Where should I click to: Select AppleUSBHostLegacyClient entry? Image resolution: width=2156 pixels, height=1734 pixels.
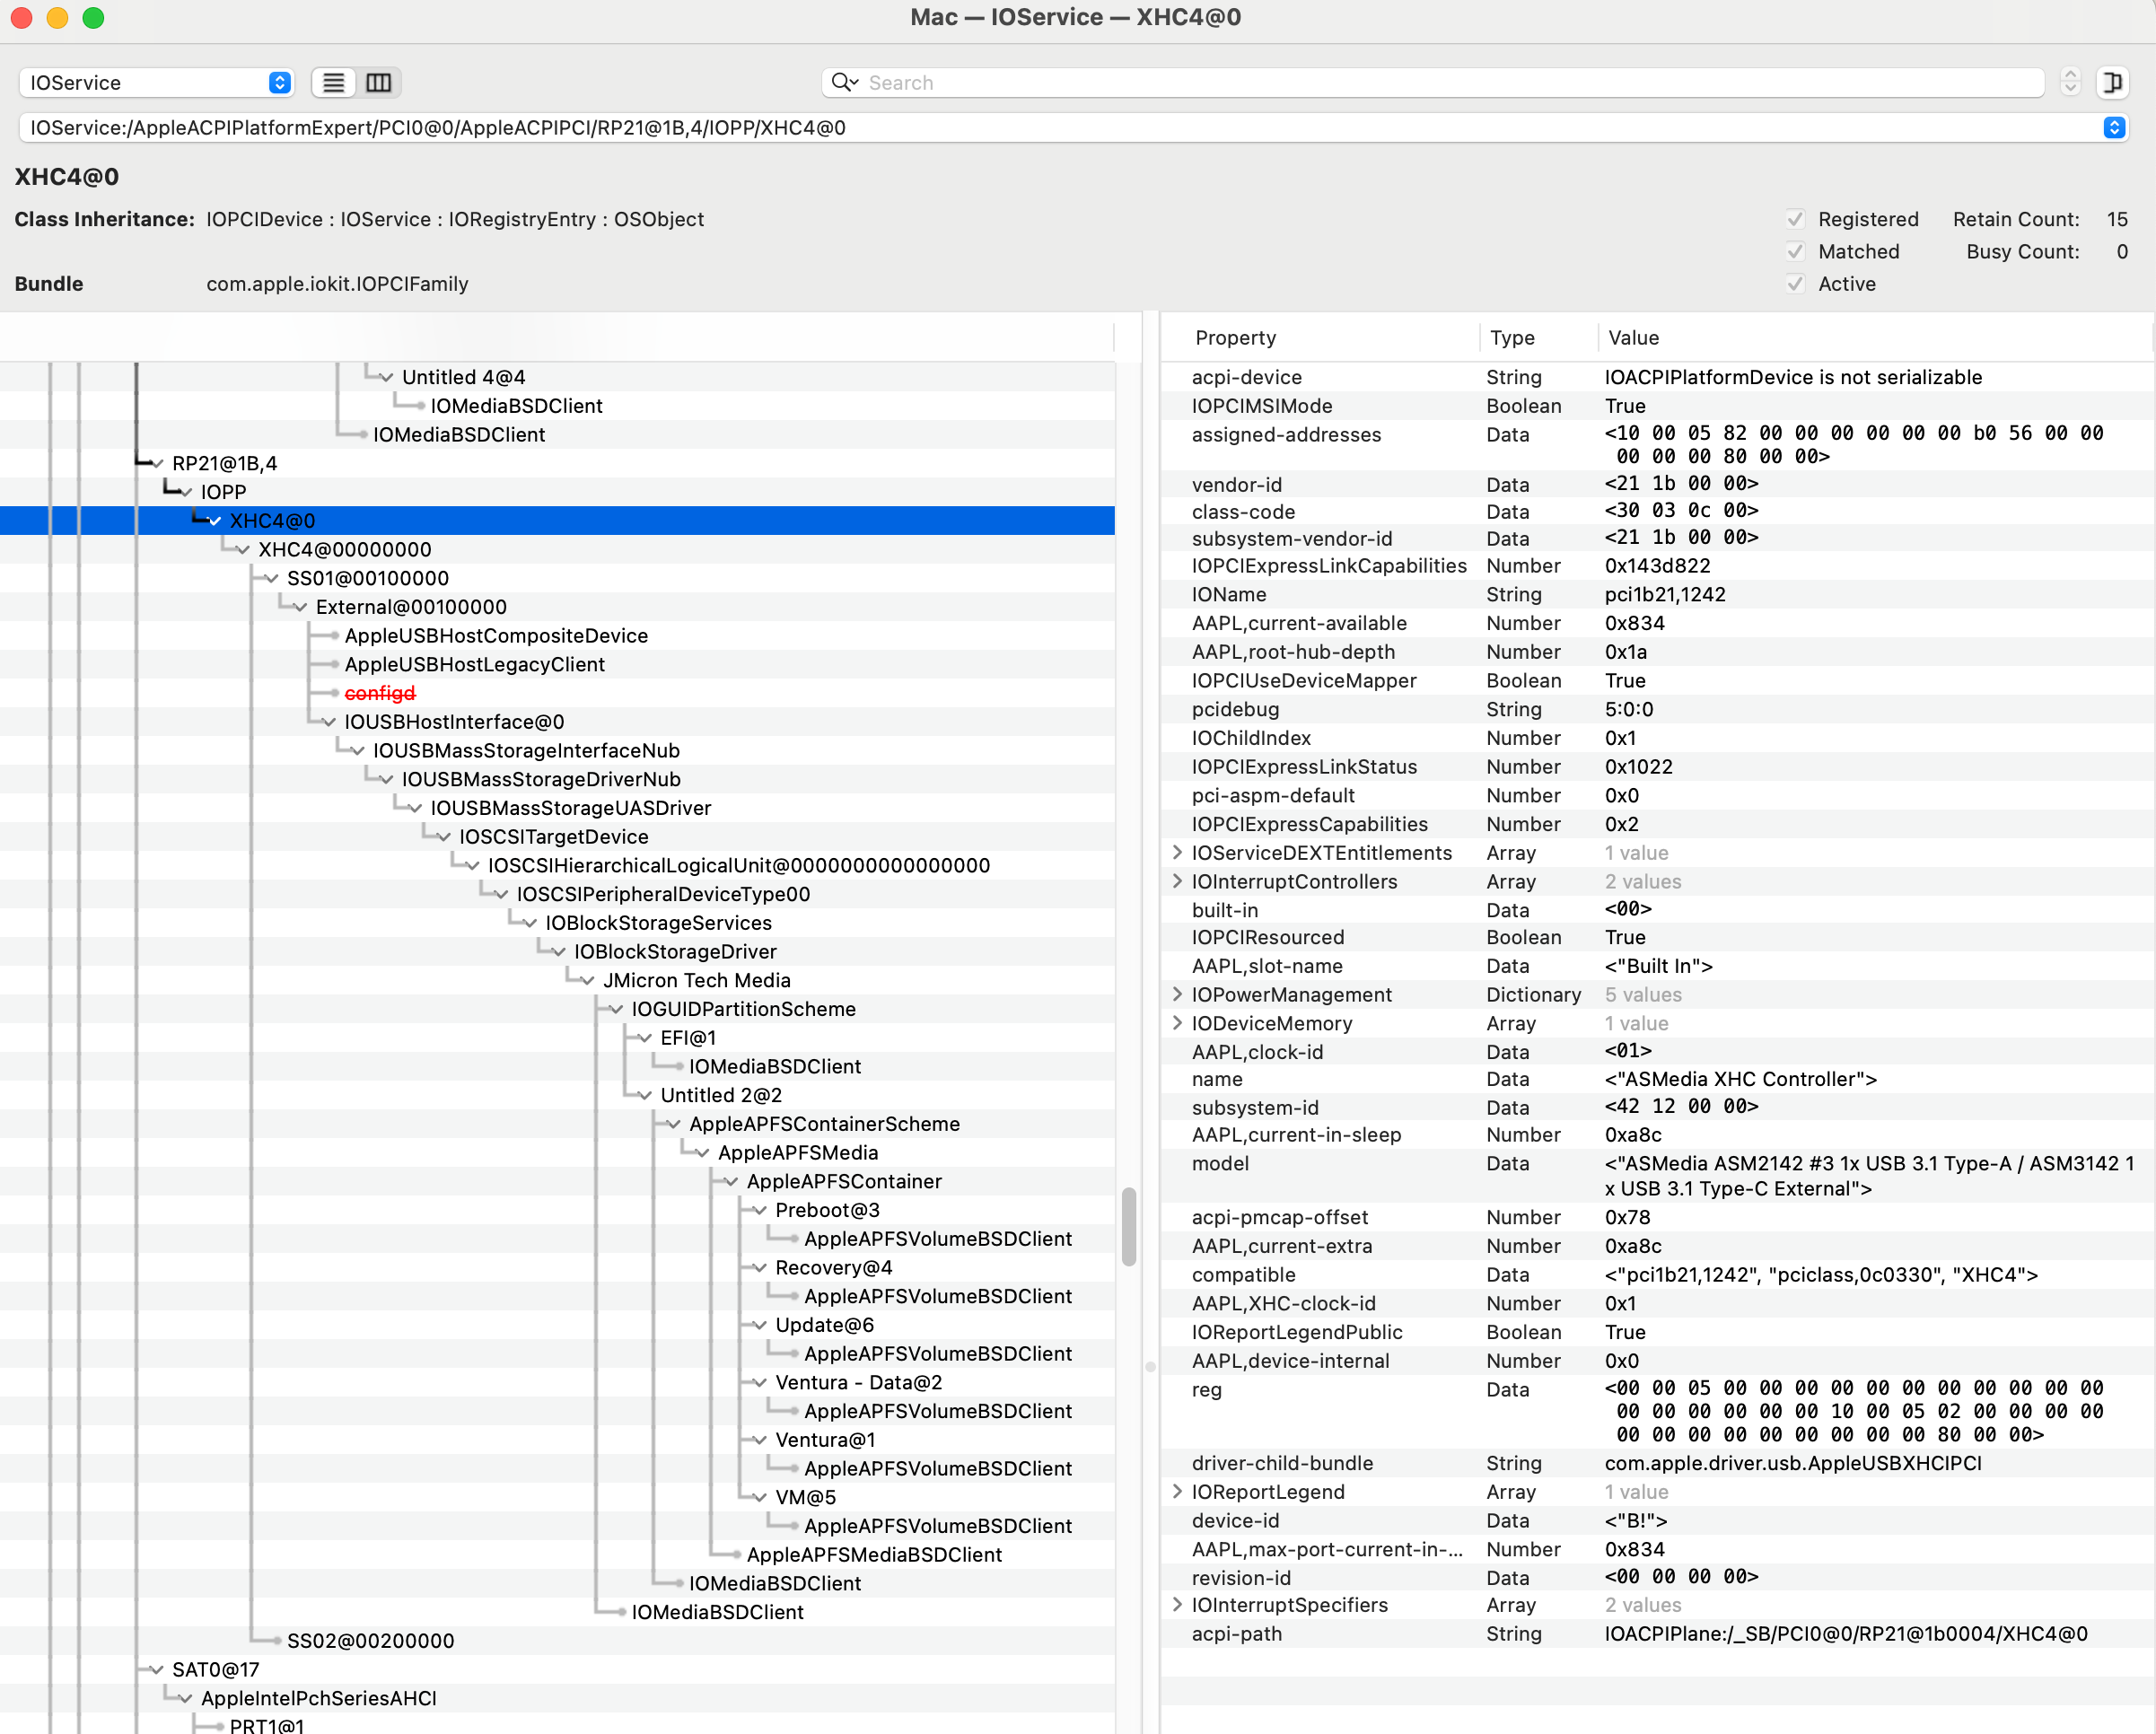[475, 666]
